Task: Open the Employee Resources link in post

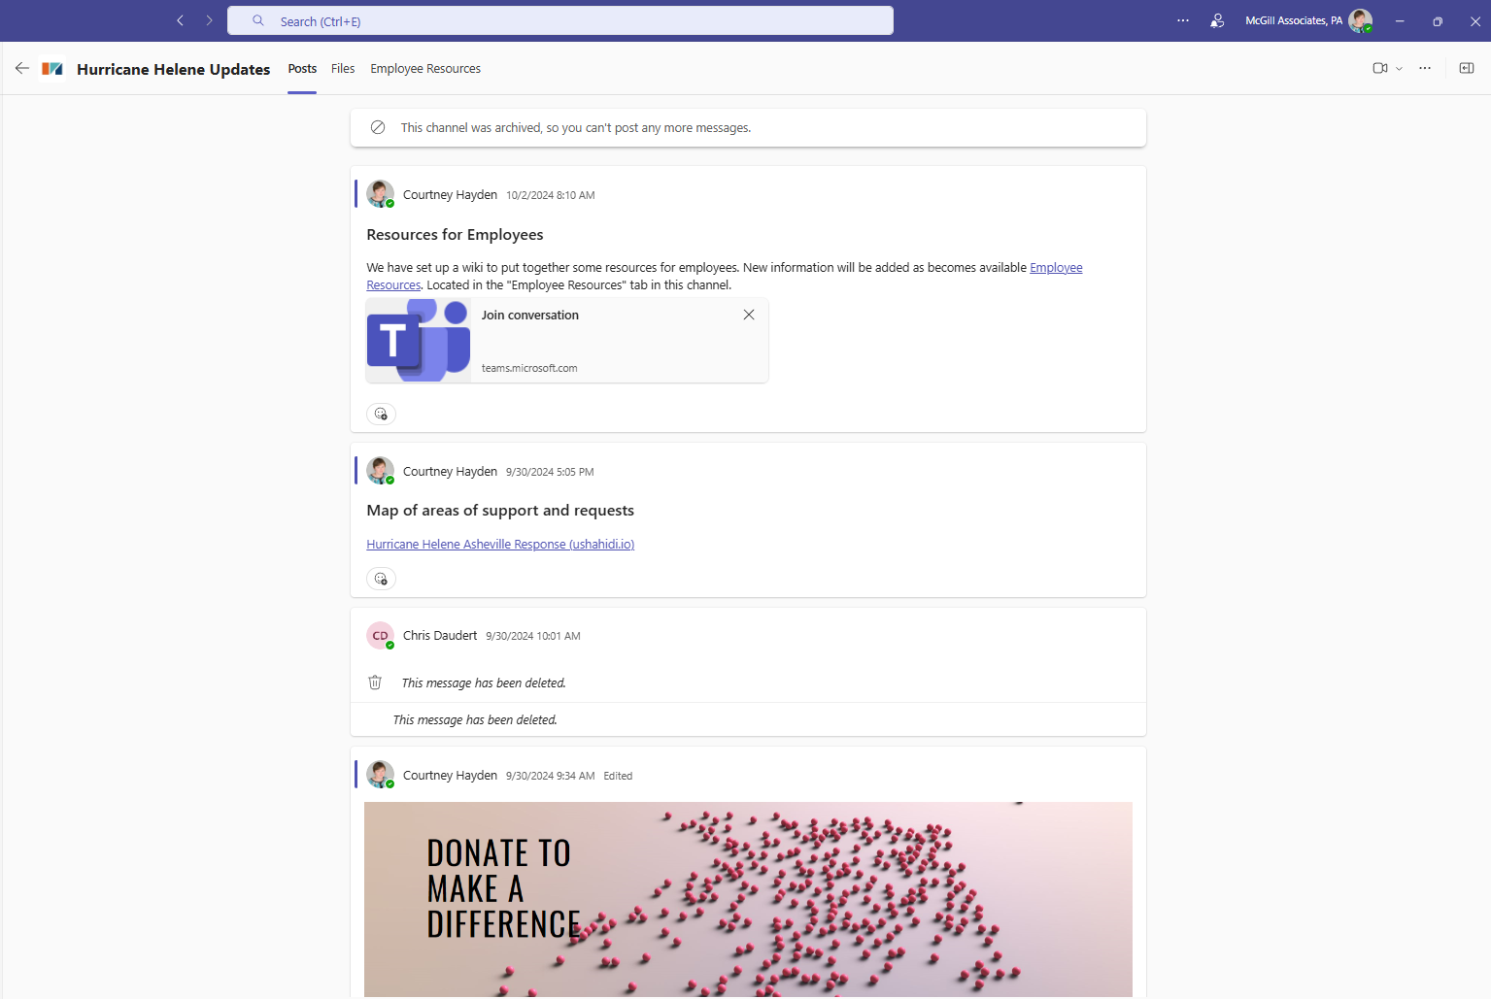Action: (x=1056, y=267)
